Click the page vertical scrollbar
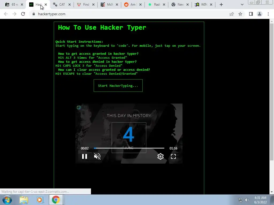The height and width of the screenshot is (205, 274). point(272,92)
